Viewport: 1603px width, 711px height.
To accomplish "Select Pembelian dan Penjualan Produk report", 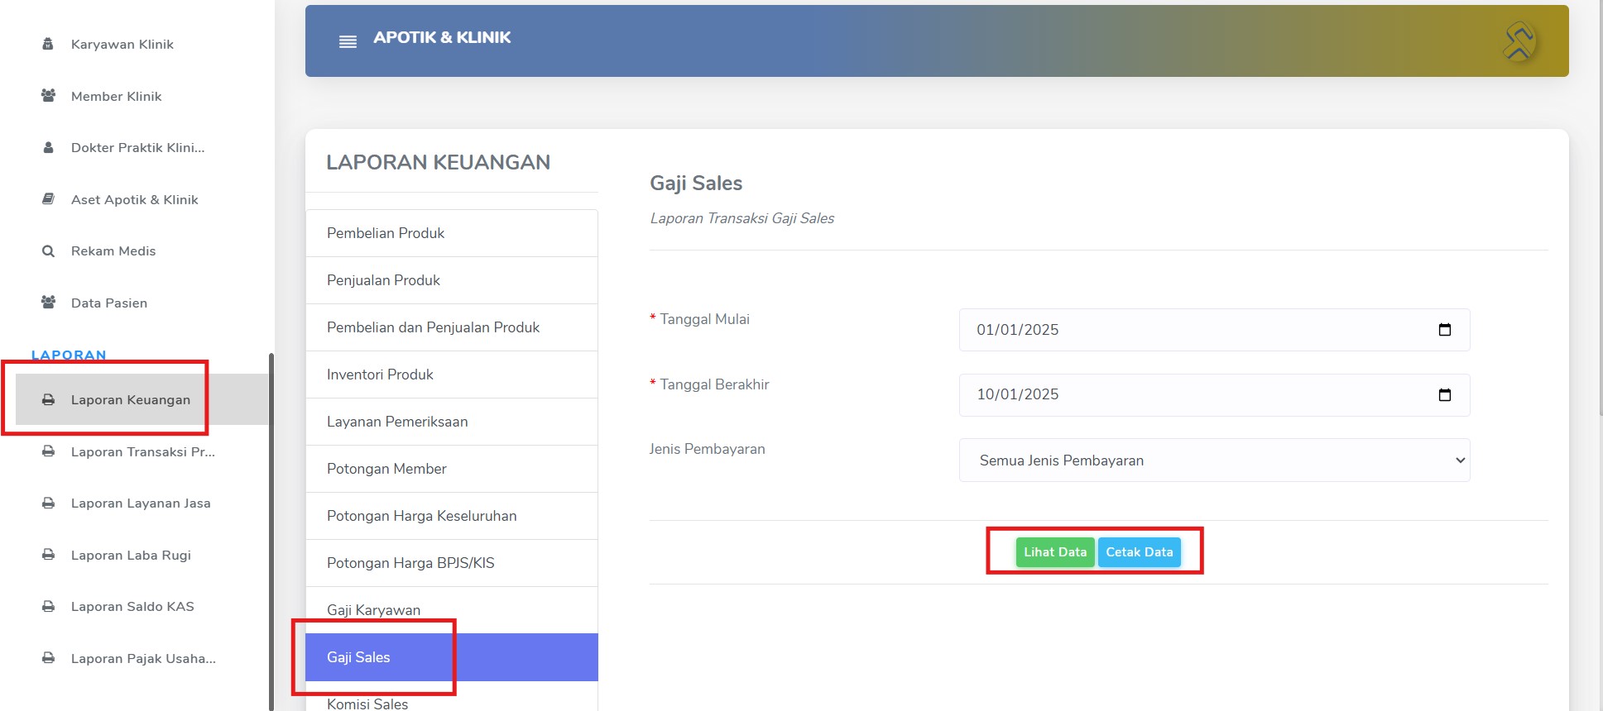I will pyautogui.click(x=452, y=327).
